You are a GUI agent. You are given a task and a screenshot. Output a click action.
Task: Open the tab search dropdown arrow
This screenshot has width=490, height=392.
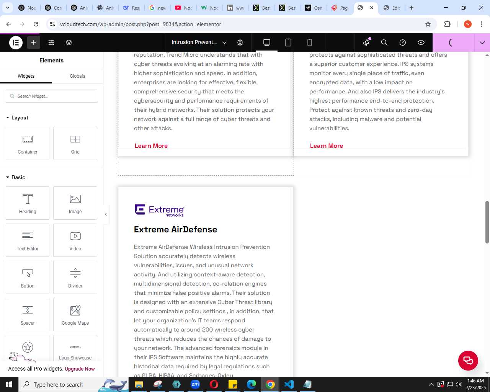click(7, 8)
